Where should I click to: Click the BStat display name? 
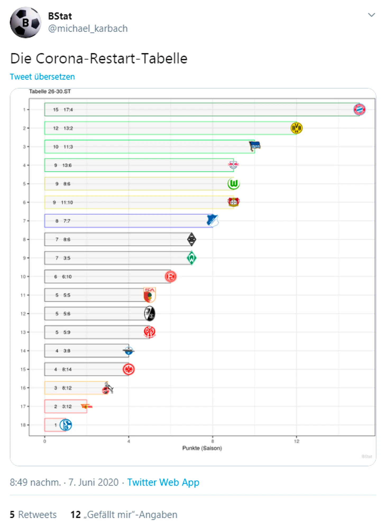point(60,16)
